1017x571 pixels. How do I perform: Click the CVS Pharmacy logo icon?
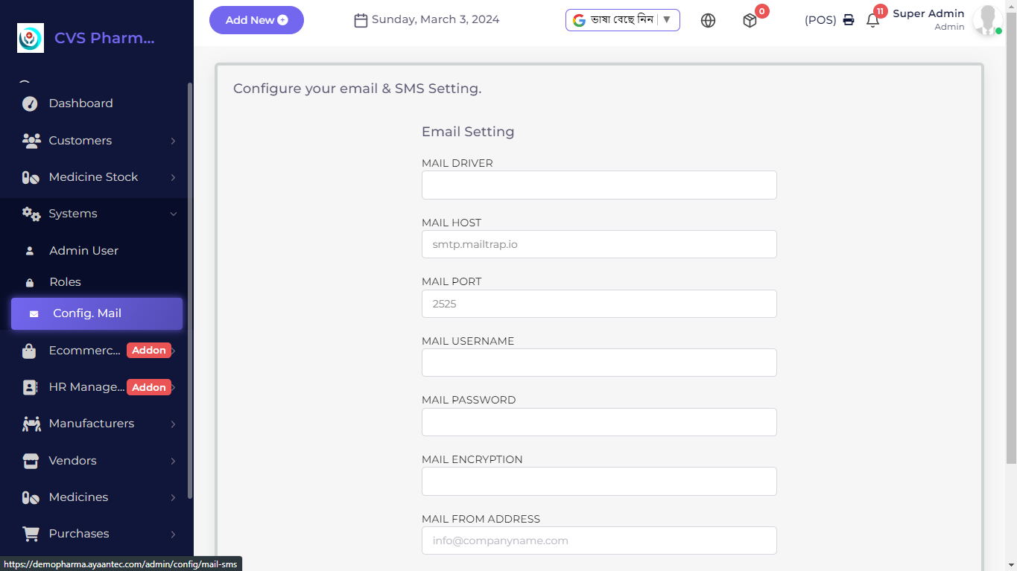pyautogui.click(x=31, y=38)
